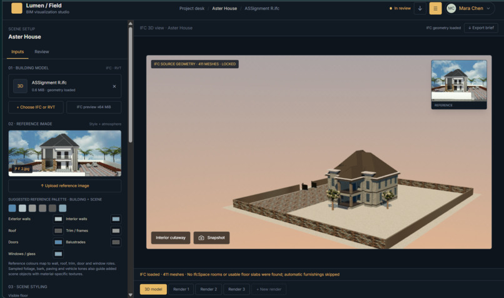
Task: Click the Export brief button
Action: tap(481, 28)
